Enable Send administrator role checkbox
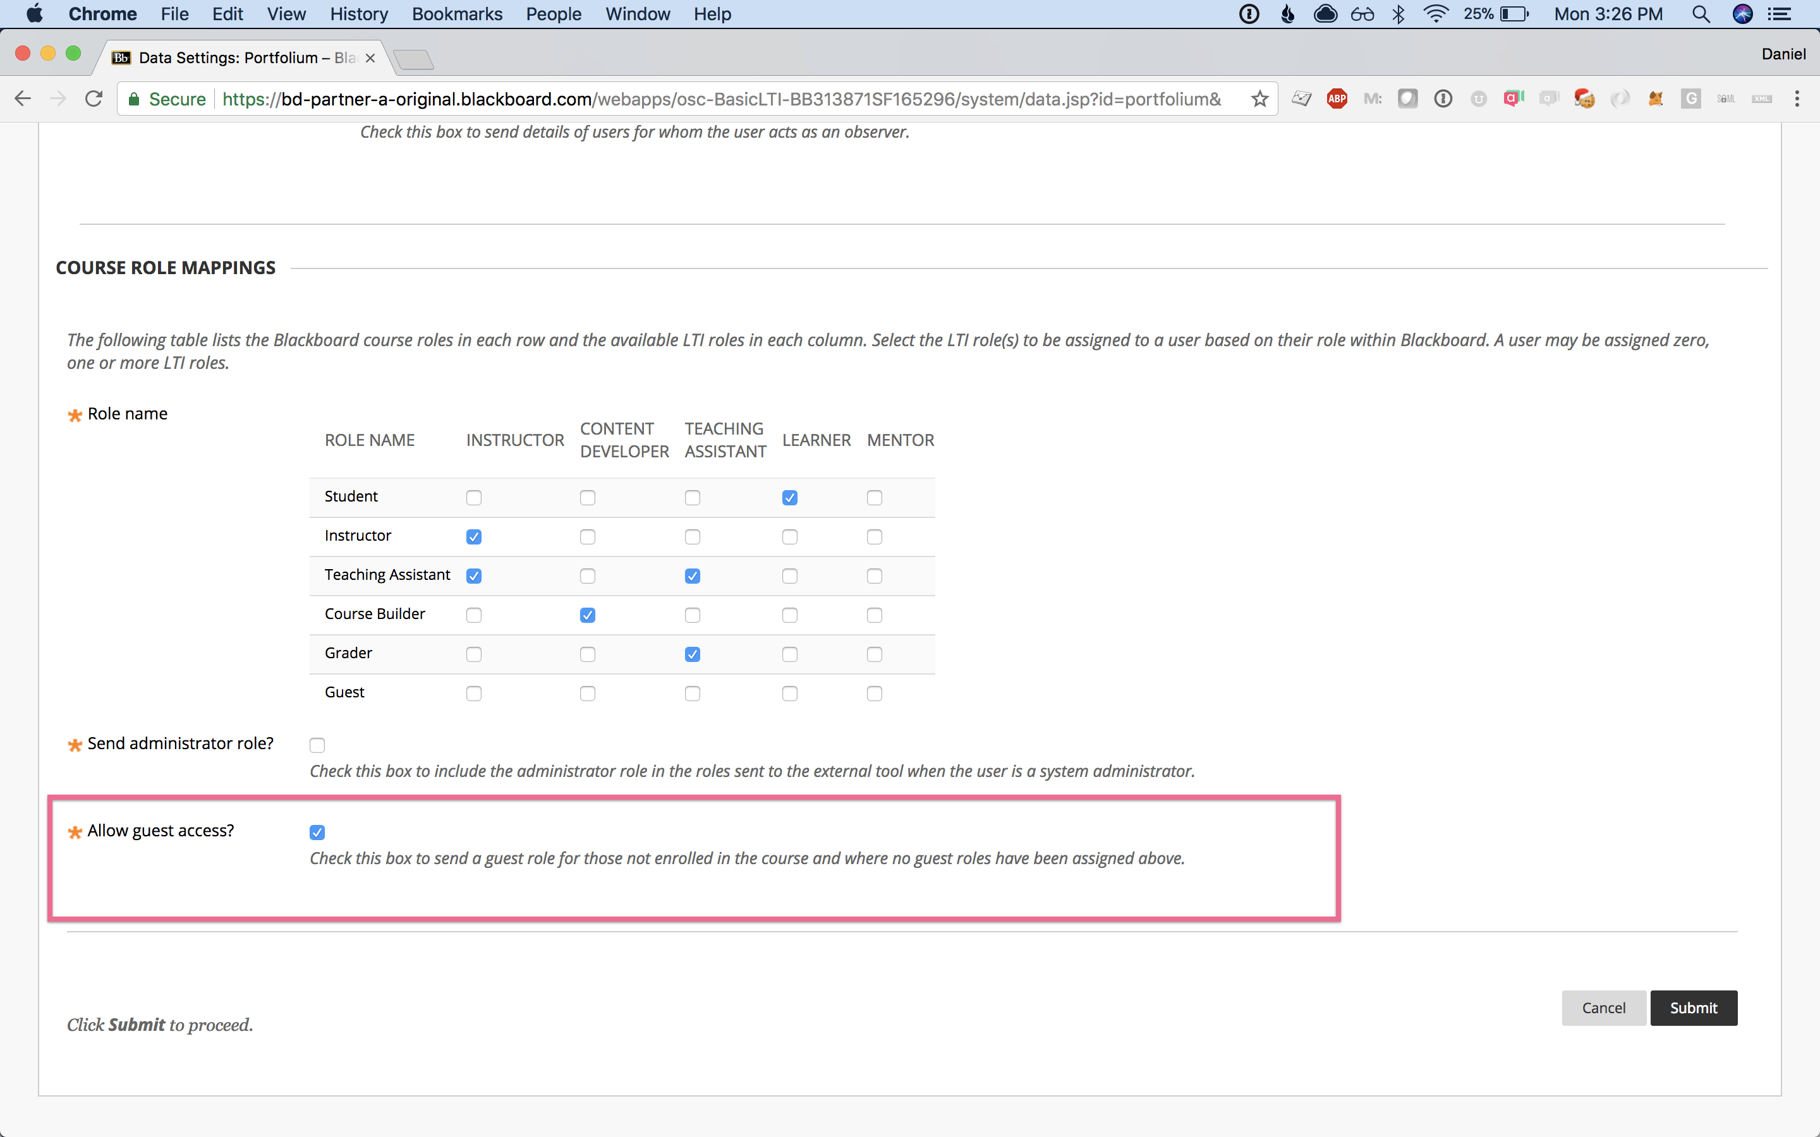 [x=317, y=745]
